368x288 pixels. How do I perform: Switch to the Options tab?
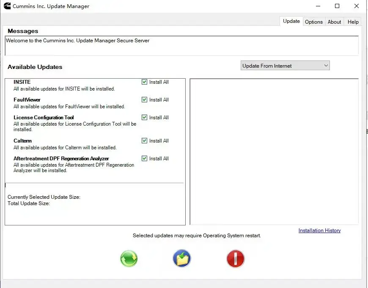314,22
